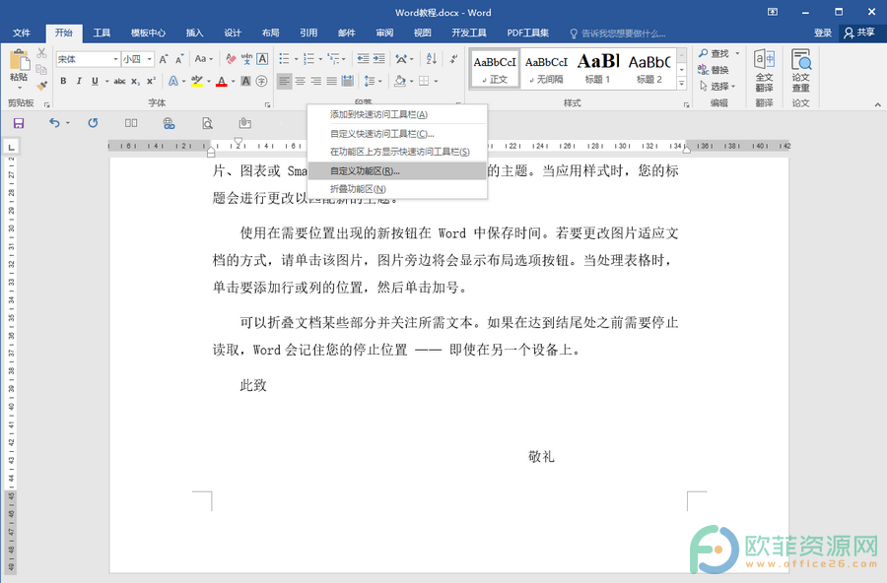This screenshot has height=583, width=887.
Task: Open the line spacing dropdown
Action: coord(373,82)
